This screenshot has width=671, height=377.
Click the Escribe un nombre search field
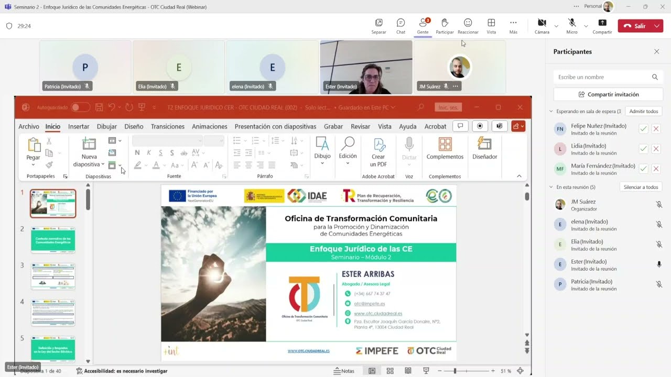(x=608, y=77)
